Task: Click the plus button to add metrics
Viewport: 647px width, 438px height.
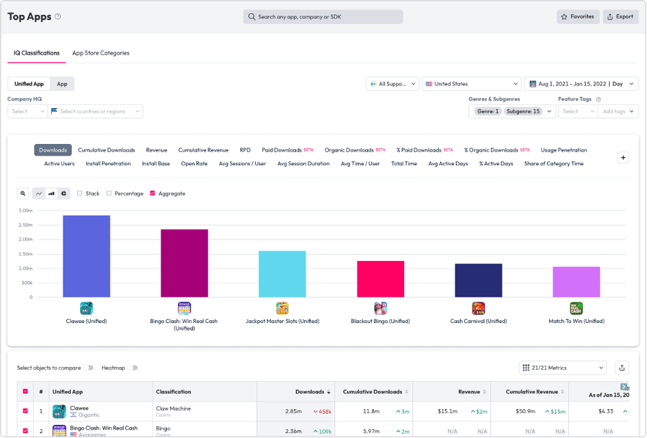Action: [623, 158]
